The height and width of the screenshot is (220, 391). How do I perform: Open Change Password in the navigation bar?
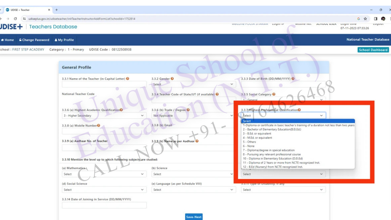point(34,40)
